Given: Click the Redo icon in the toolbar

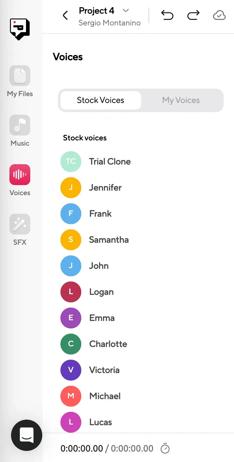Looking at the screenshot, I should click(x=193, y=15).
